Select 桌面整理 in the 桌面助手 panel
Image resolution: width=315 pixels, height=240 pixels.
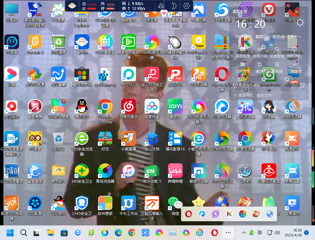point(243,52)
